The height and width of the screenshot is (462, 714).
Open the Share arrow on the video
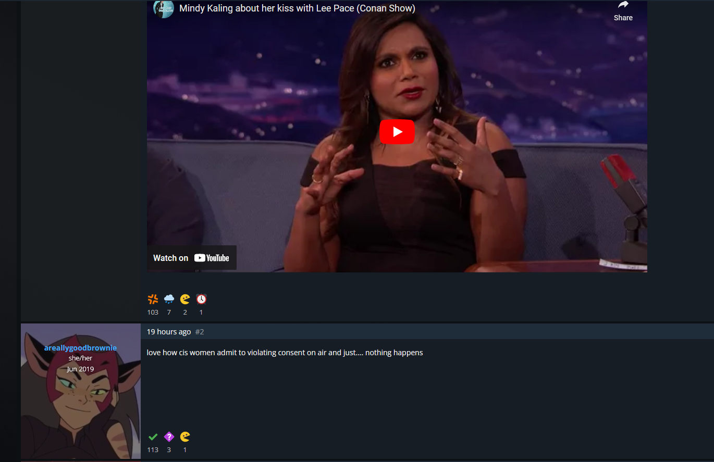623,11
